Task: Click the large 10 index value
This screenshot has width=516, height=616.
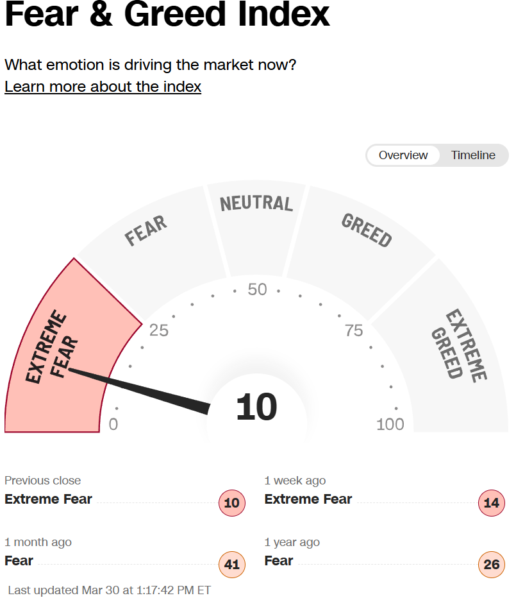Action: [x=256, y=407]
